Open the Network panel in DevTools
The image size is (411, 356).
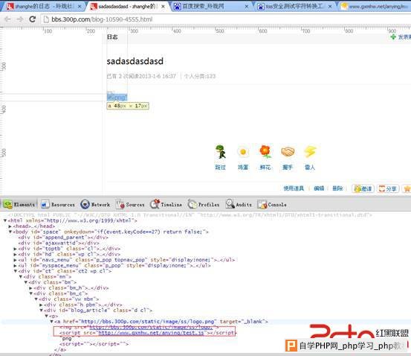95,204
